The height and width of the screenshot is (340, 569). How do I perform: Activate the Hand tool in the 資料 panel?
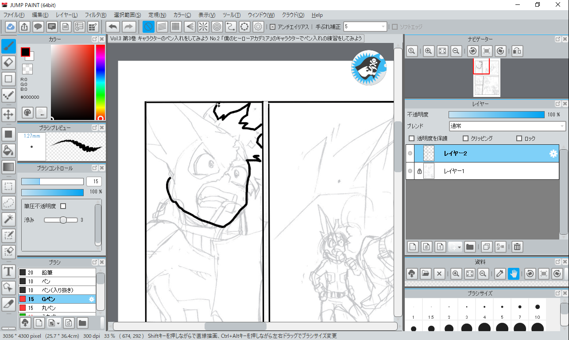(x=514, y=274)
